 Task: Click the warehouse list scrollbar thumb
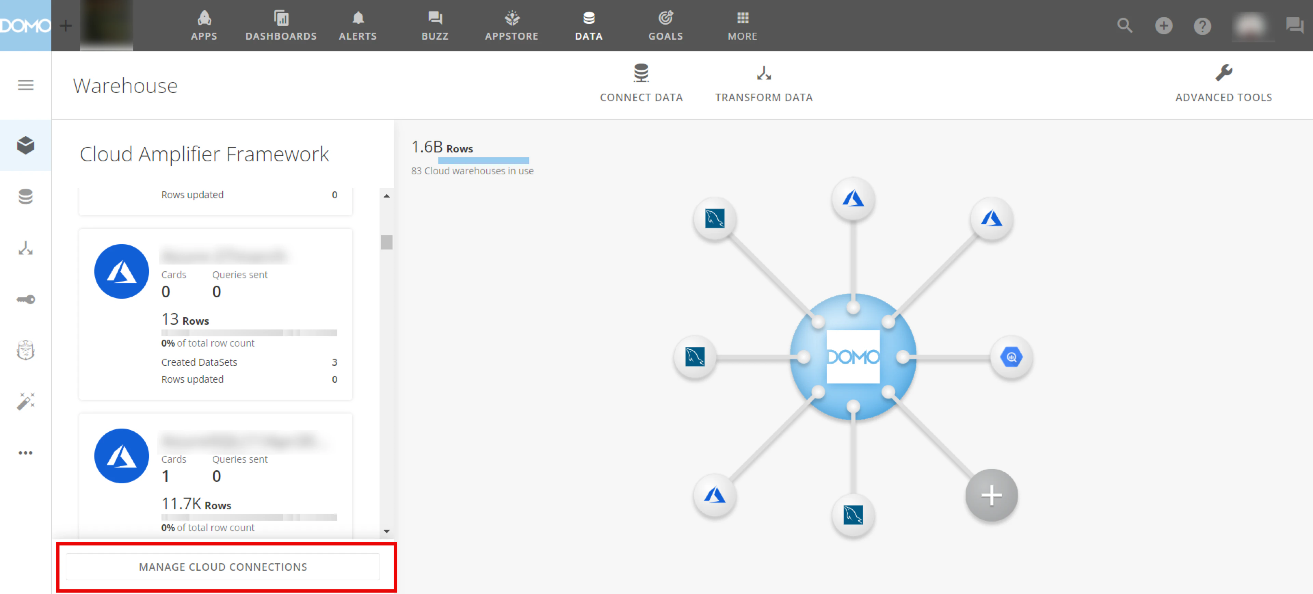387,242
